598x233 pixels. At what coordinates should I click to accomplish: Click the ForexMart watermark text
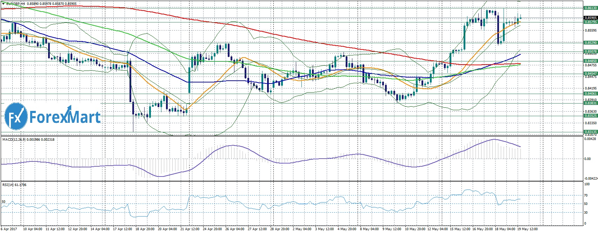pyautogui.click(x=65, y=117)
